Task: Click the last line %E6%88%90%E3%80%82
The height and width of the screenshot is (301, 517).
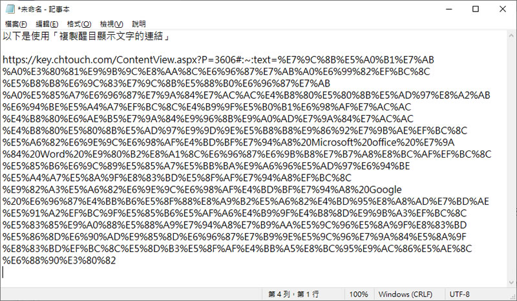Action: tap(59, 260)
